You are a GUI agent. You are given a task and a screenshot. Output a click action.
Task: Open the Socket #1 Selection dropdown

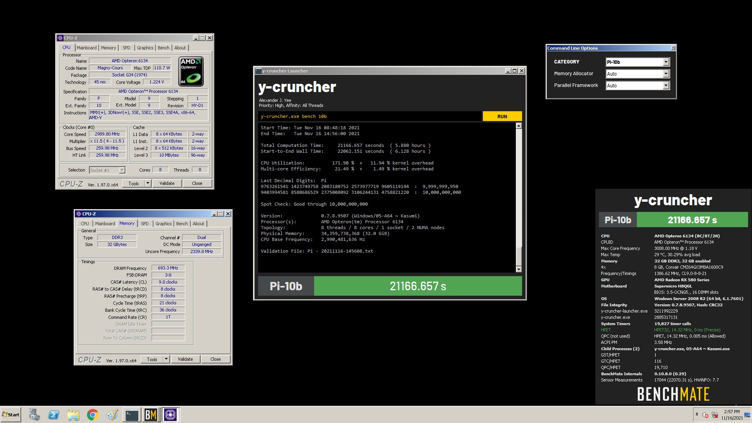point(122,170)
